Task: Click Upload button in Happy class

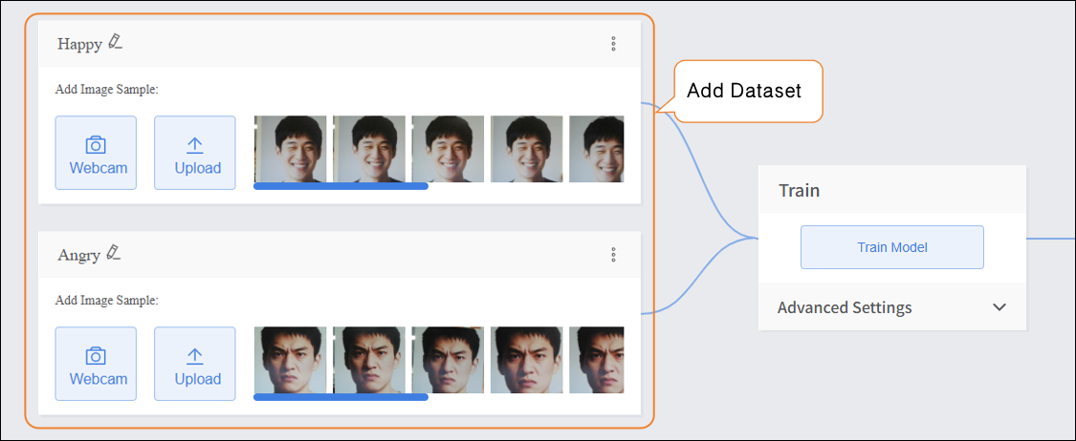Action: point(195,153)
